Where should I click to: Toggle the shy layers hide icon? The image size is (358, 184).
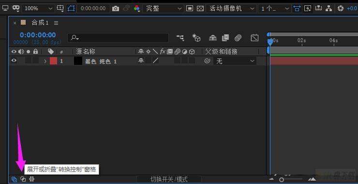(213, 38)
